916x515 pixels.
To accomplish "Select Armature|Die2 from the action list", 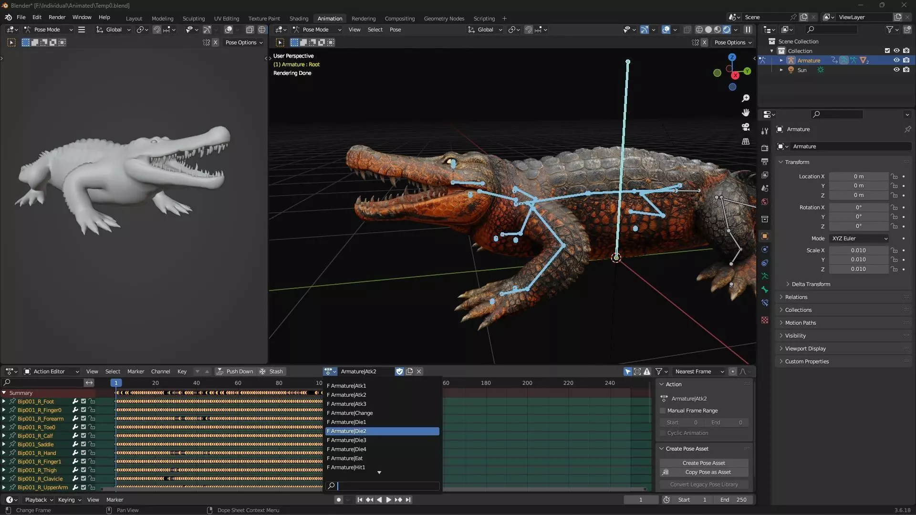I will coord(382,431).
